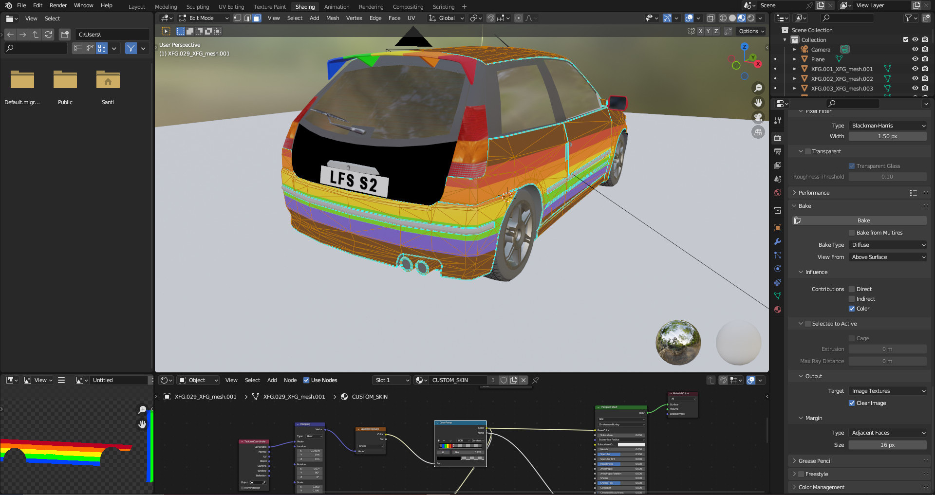This screenshot has height=495, width=935.
Task: Hide the Camera object in outliner
Action: tap(915, 49)
